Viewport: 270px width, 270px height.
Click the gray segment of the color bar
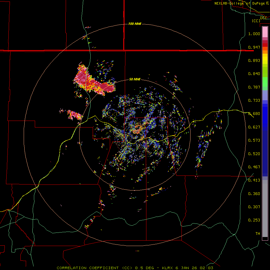tap(265, 208)
